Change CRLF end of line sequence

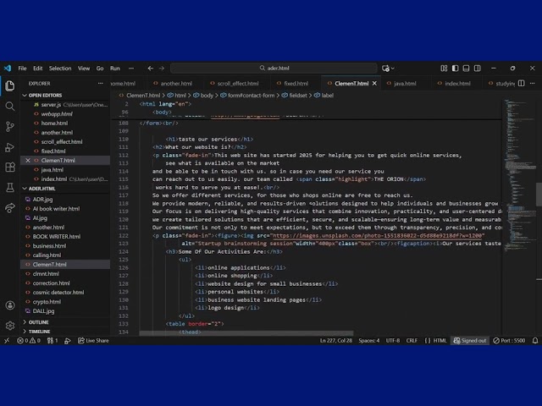point(412,340)
